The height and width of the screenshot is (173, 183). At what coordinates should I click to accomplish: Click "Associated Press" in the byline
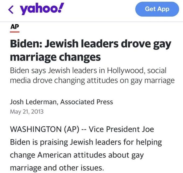[x=87, y=102]
